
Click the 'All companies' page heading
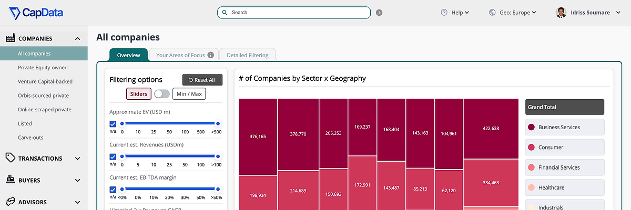pyautogui.click(x=128, y=37)
